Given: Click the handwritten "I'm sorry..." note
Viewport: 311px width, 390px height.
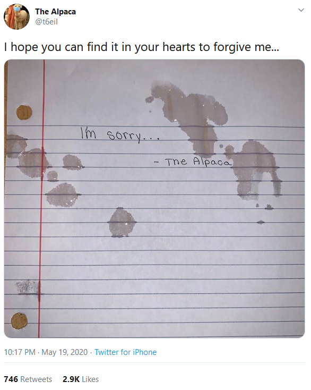Looking at the screenshot, I should (119, 135).
